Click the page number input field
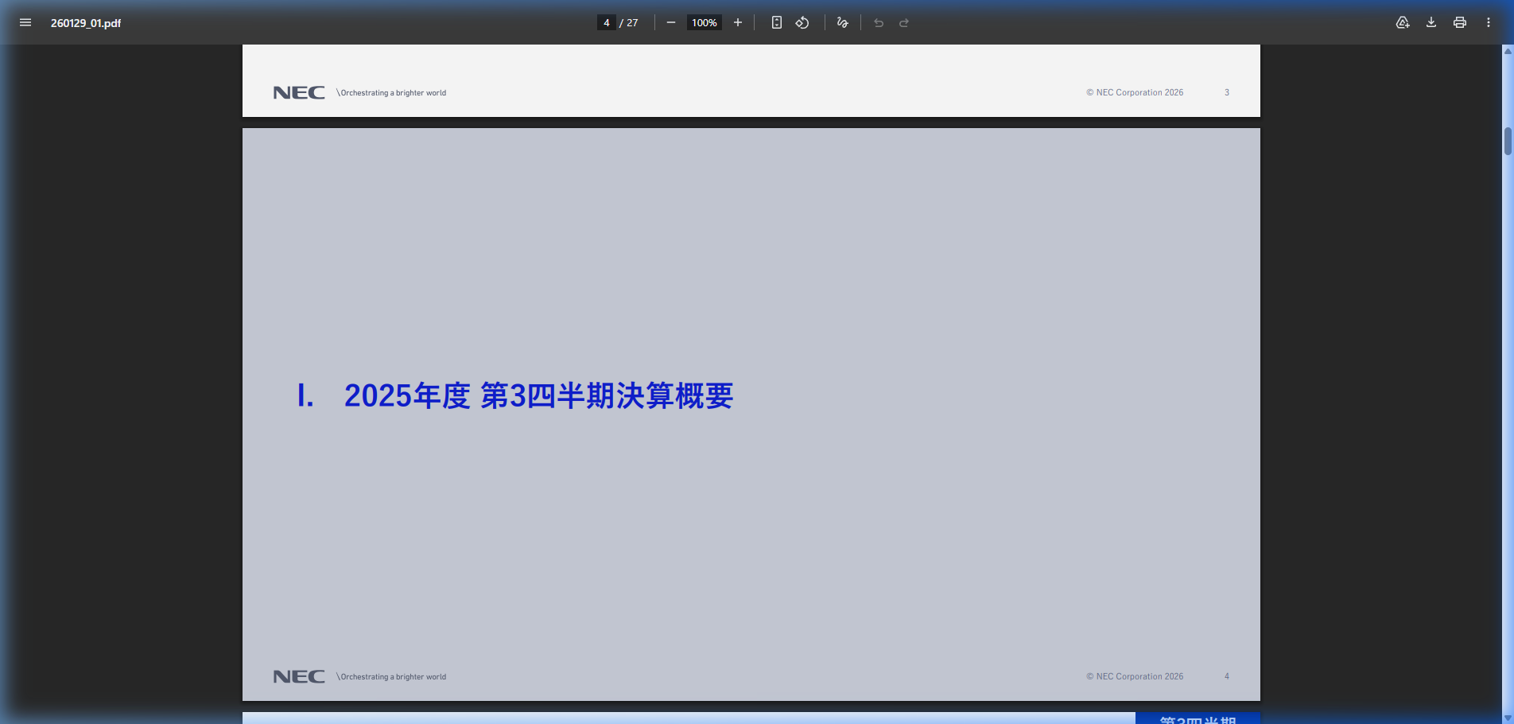This screenshot has height=724, width=1514. click(x=606, y=22)
